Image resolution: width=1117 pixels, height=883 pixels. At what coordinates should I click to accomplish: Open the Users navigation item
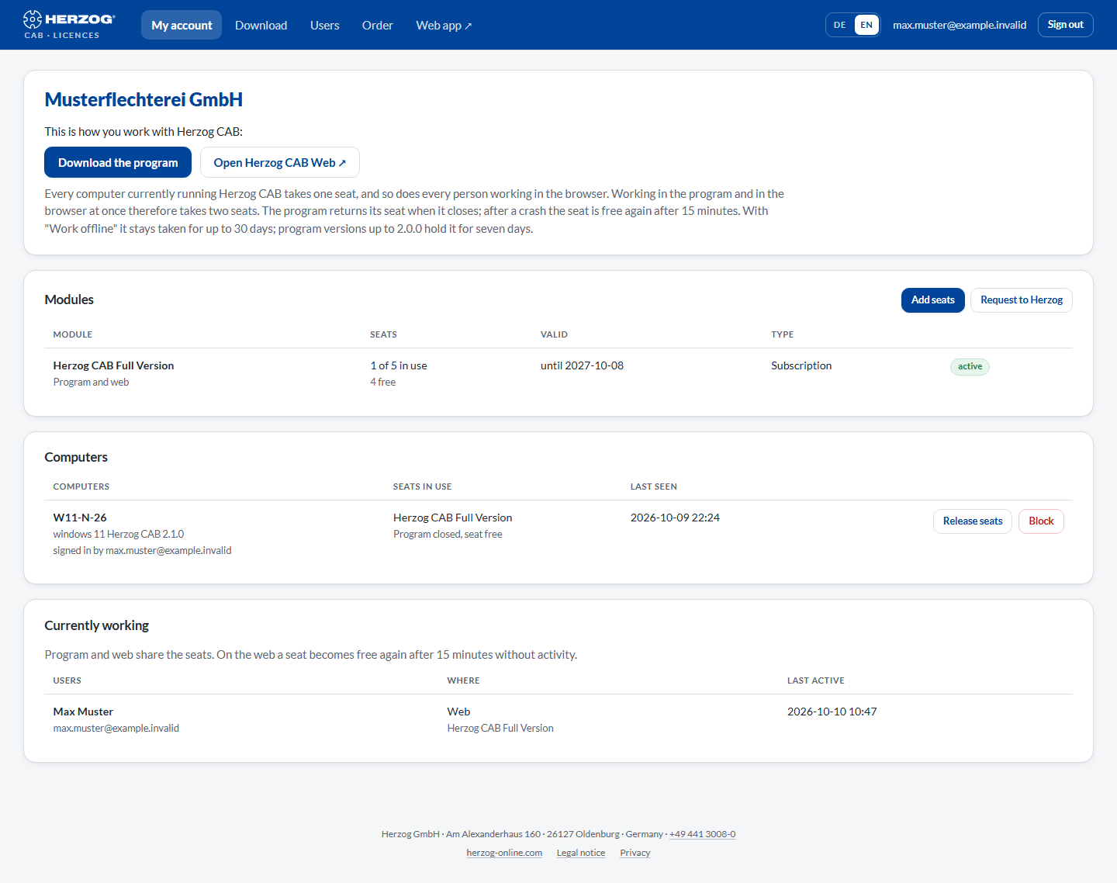[324, 25]
